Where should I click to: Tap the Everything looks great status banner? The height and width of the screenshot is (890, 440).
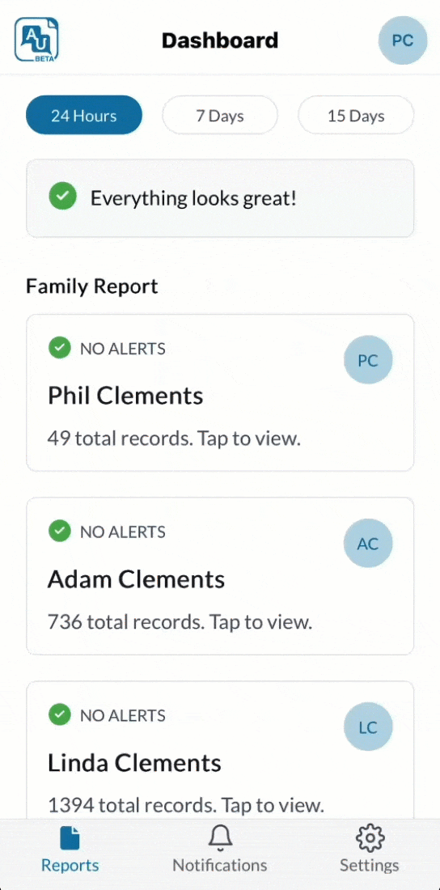tap(220, 197)
